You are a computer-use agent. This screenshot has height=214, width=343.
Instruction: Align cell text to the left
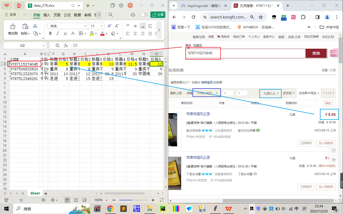[x=128, y=33]
